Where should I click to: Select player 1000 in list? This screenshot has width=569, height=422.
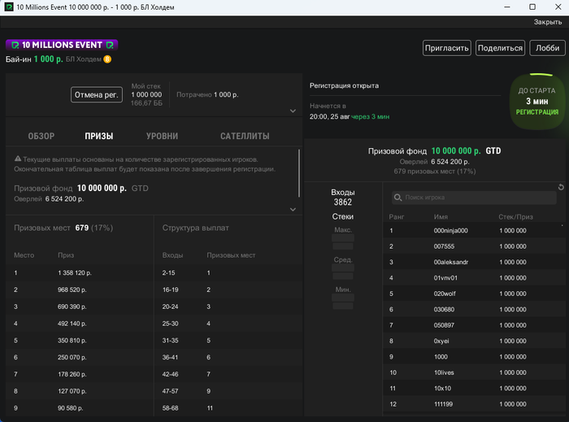click(474, 357)
